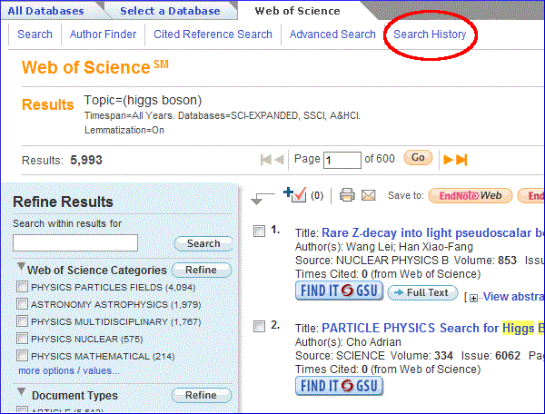
Task: Open Cited Reference Search
Action: click(213, 34)
